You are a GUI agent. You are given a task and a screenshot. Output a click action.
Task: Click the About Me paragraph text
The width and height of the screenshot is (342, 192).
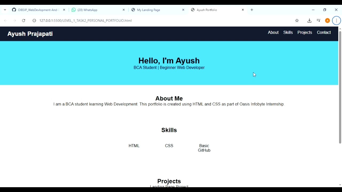169,104
